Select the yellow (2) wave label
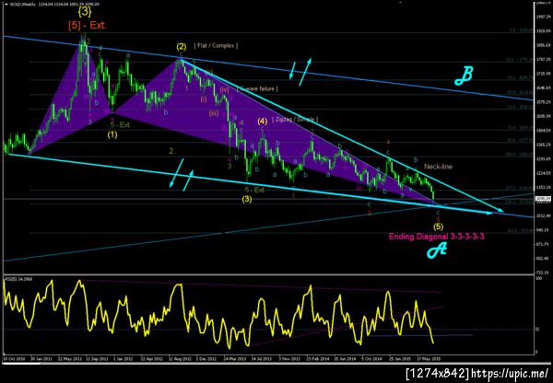Screen dimensions: 553x383 (x=181, y=46)
